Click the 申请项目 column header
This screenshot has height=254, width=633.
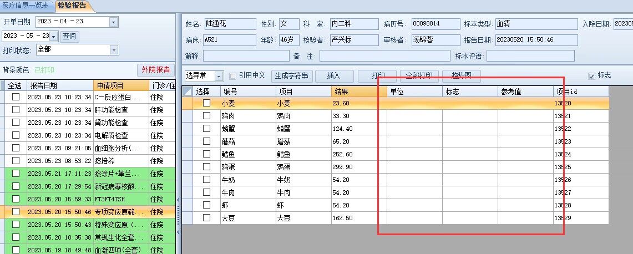(x=121, y=85)
